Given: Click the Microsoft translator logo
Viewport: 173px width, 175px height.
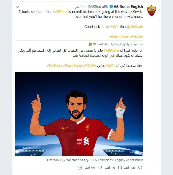Looking at the screenshot, I should [x=96, y=44].
